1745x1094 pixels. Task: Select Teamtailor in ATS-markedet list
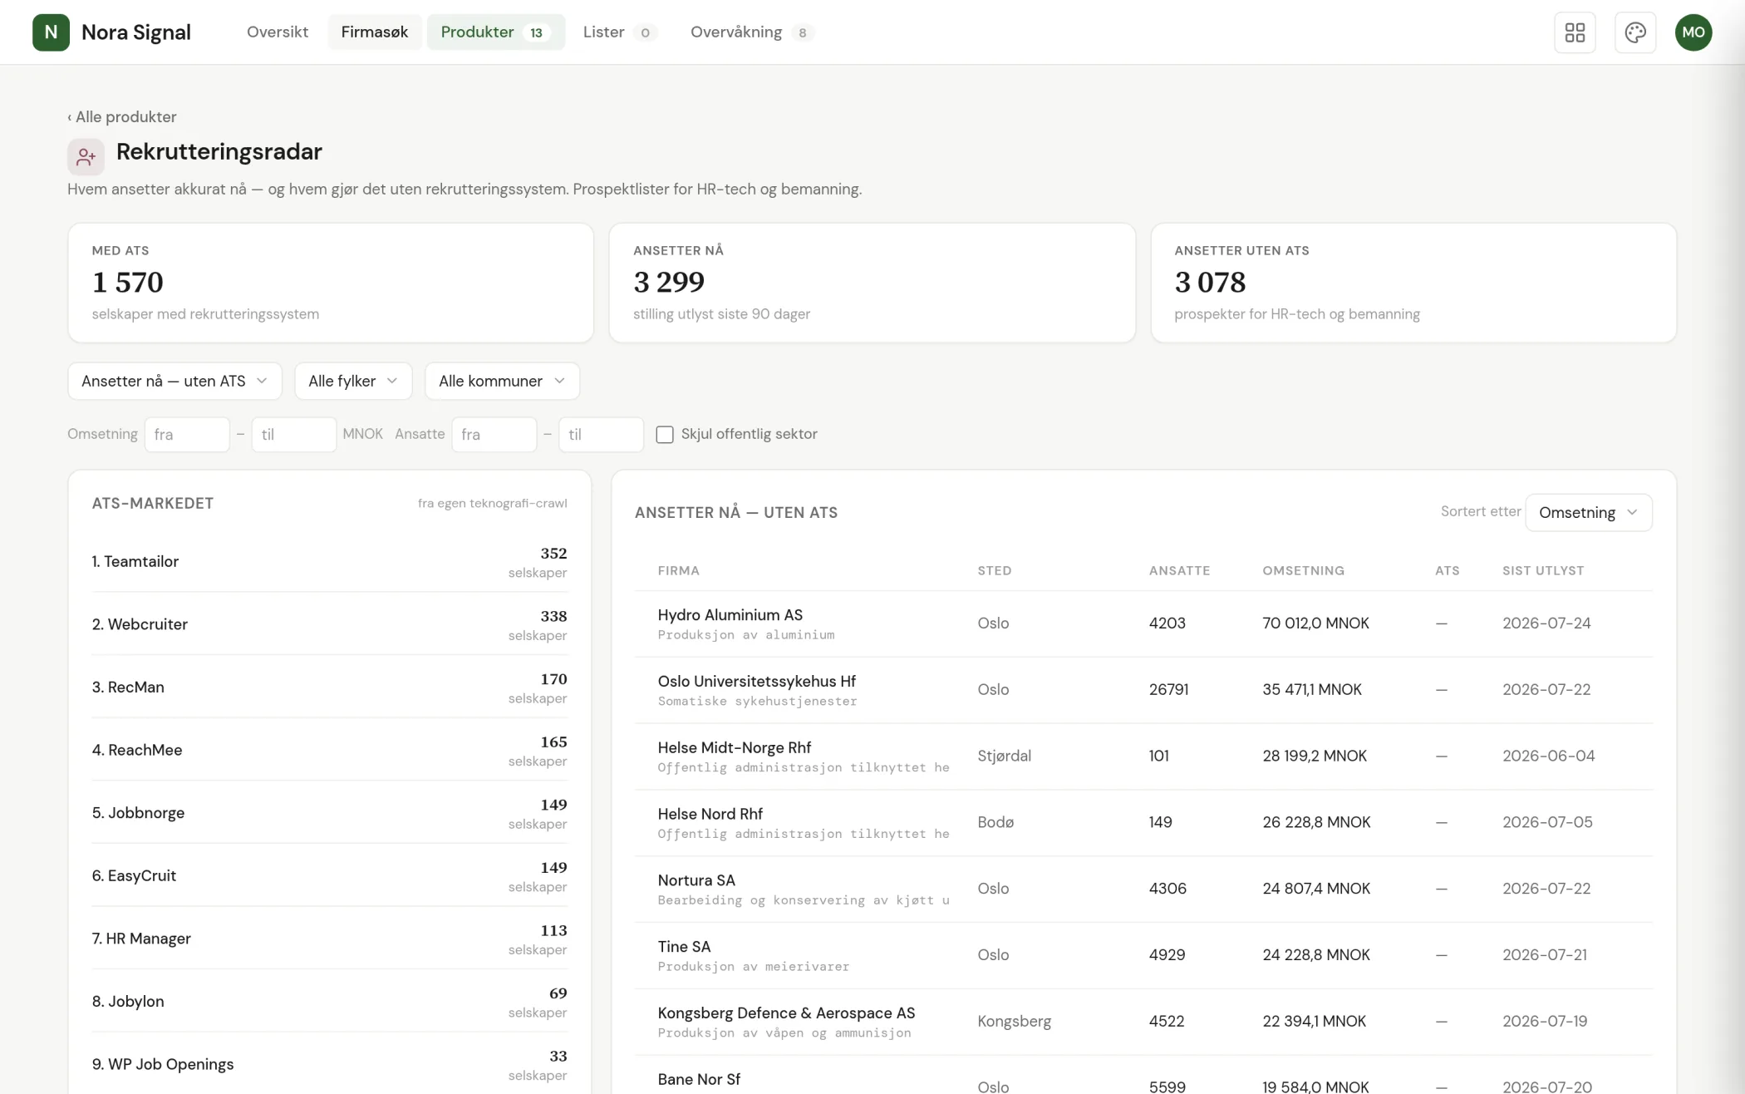click(330, 561)
